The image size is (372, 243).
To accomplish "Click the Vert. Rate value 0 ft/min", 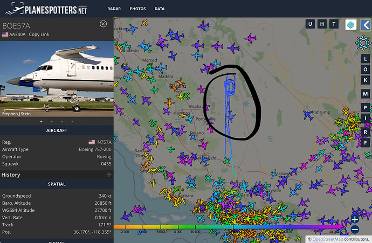I will pos(103,217).
